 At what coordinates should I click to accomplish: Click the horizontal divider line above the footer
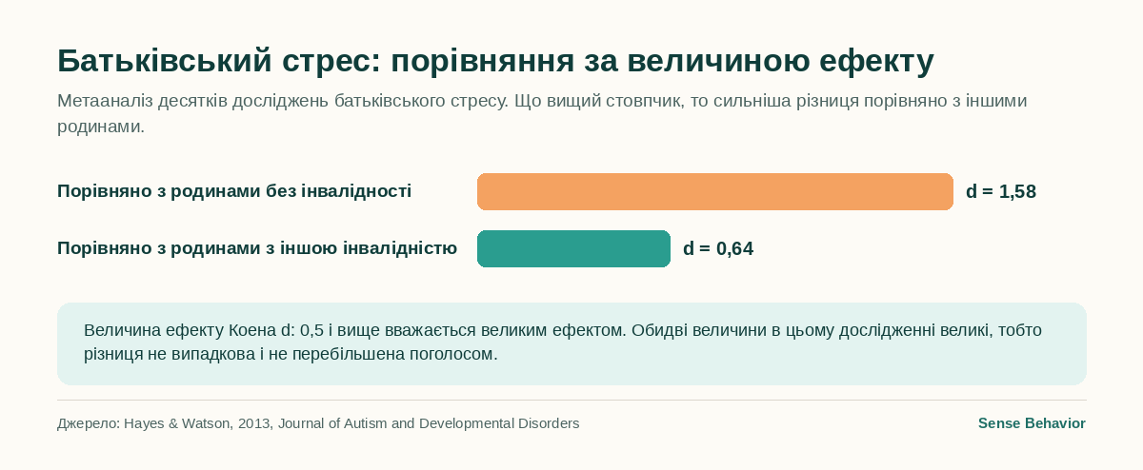pos(571,401)
